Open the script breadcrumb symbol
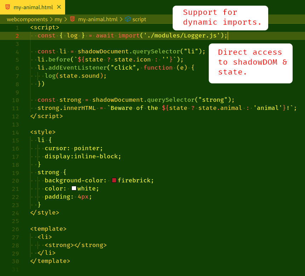Image resolution: width=305 pixels, height=276 pixels. pyautogui.click(x=139, y=19)
